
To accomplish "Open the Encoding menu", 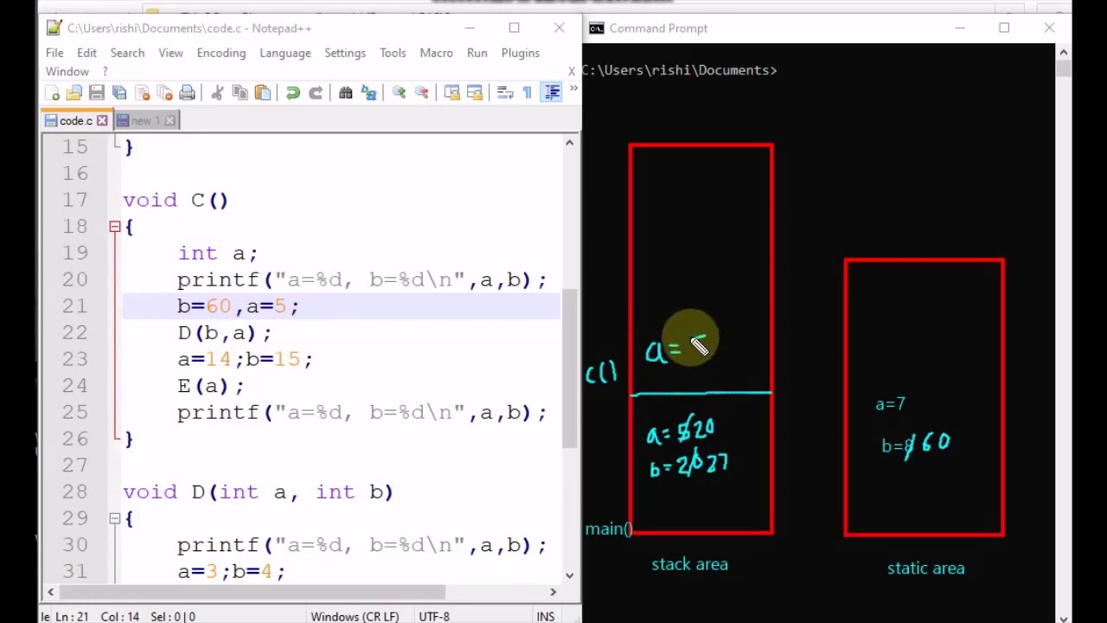I will (221, 53).
